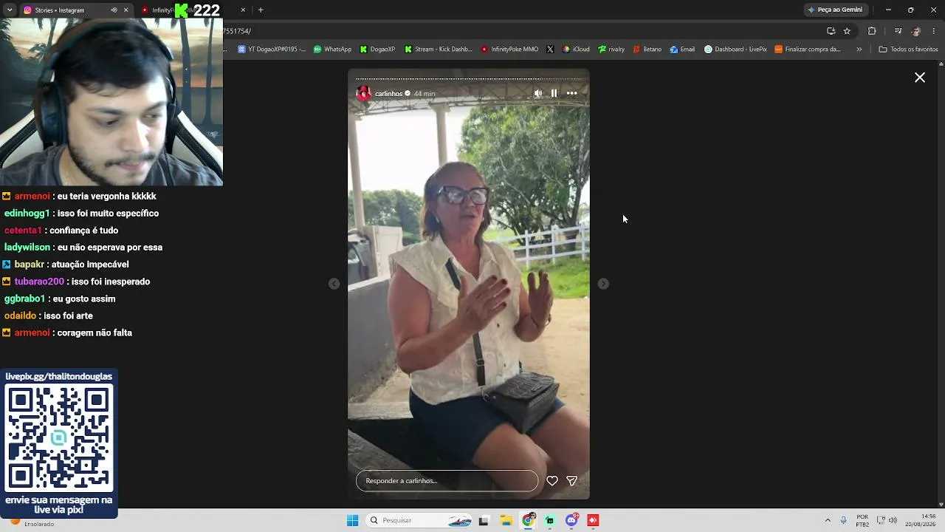Viewport: 945px width, 532px height.
Task: Mute the carlinhos story audio
Action: (x=537, y=93)
